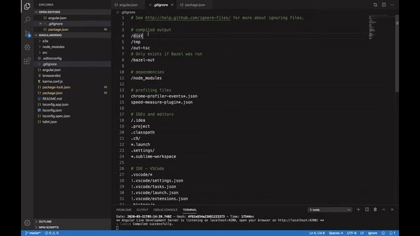The height and width of the screenshot is (236, 420).
Task: Open .editorconfig in the file tree
Action: [52, 58]
